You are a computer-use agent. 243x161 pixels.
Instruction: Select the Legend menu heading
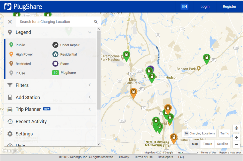[x=23, y=32]
